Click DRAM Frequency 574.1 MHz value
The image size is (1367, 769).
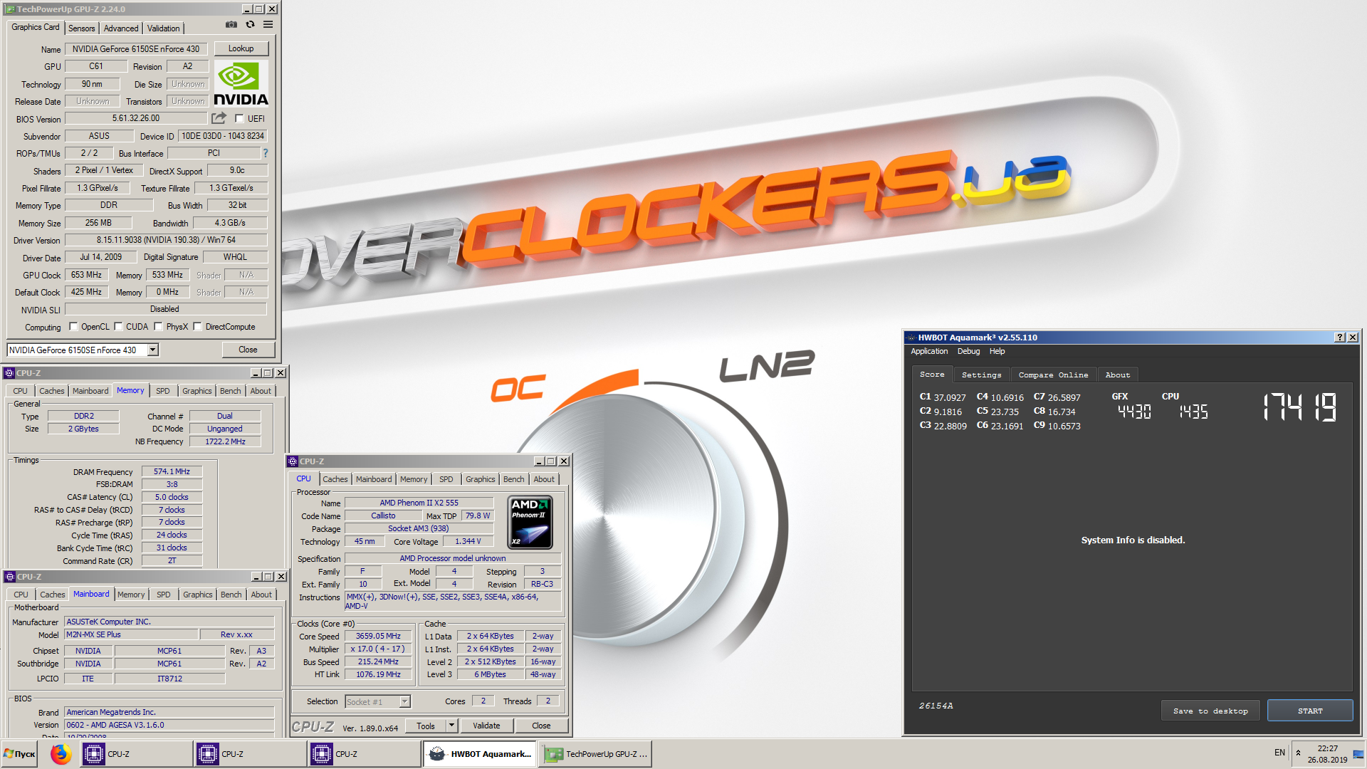tap(172, 471)
